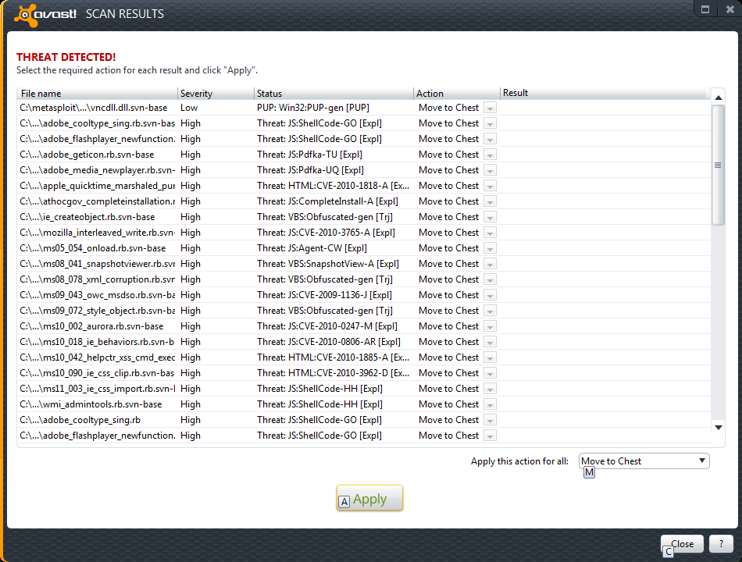Click the Apply button
This screenshot has width=742, height=562.
369,498
